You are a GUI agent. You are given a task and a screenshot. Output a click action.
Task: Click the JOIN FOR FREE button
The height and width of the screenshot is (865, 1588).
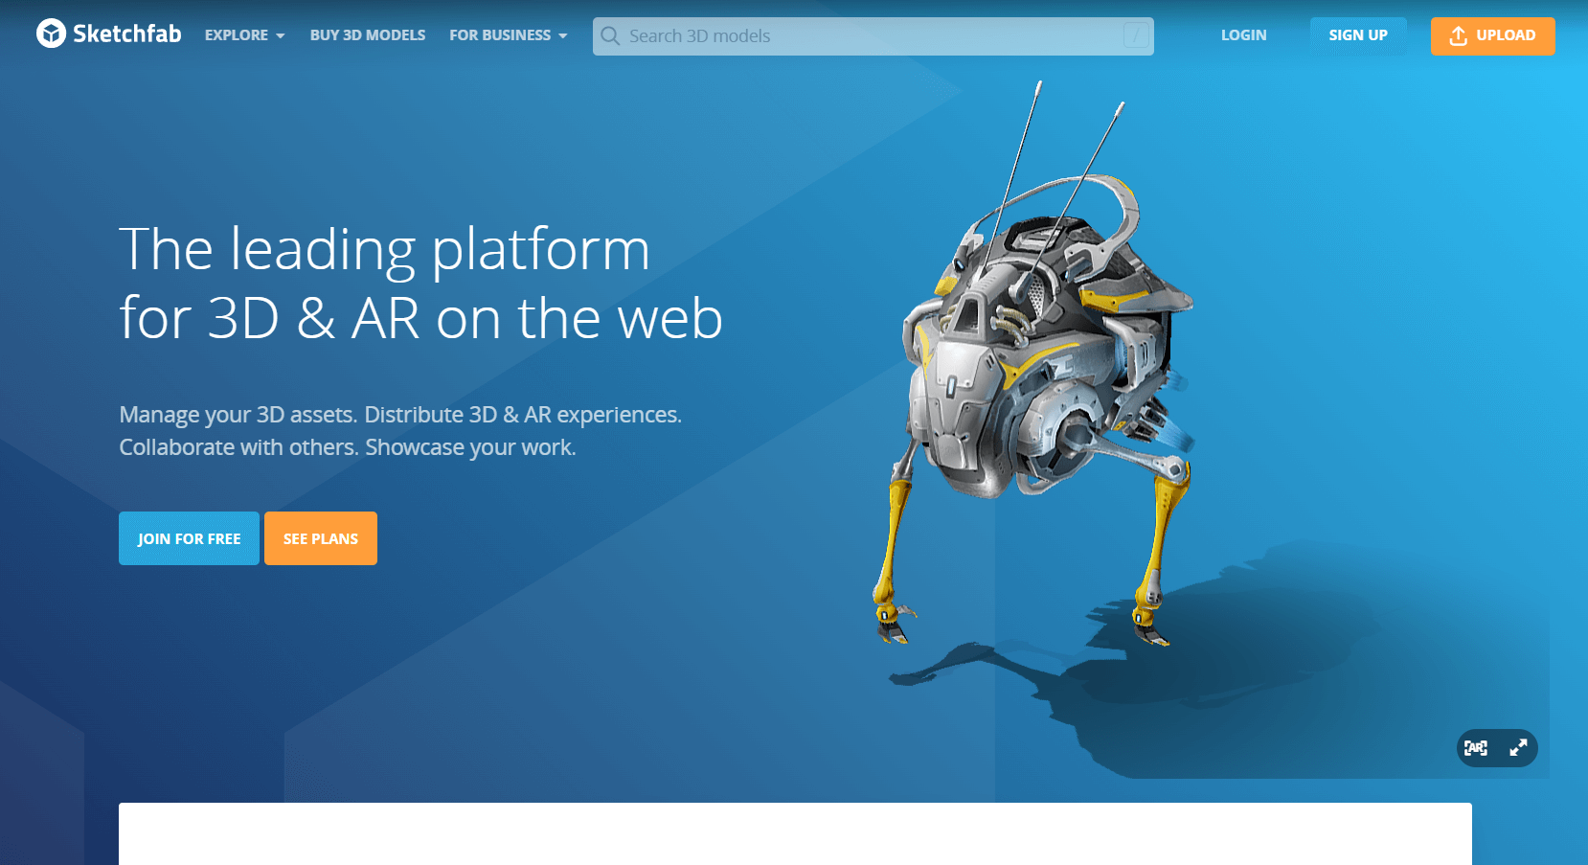tap(189, 538)
